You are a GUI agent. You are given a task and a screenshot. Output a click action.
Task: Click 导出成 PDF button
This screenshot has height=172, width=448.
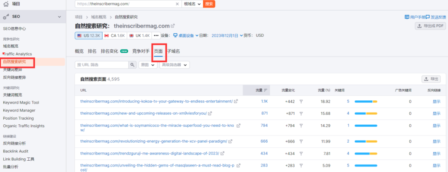click(430, 26)
